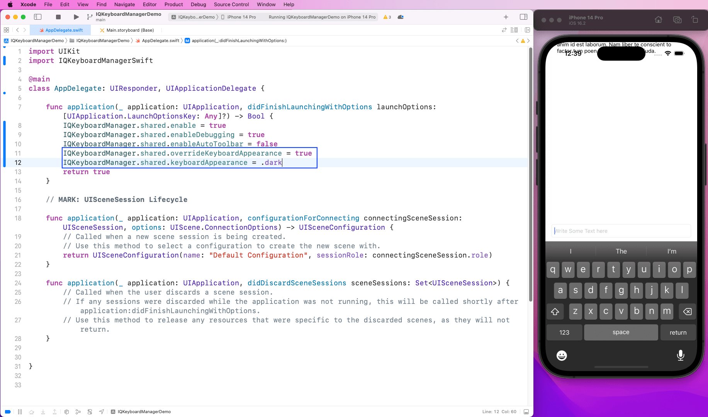Expand the application(_:didFinishLaunchingWithOptions:) jump bar
Viewport: 708px width, 417px height.
tap(239, 41)
